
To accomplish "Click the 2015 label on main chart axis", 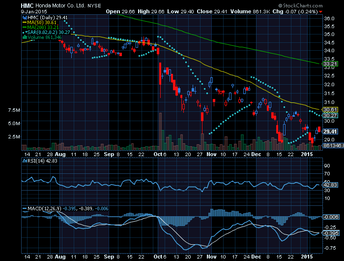I will click(x=307, y=154).
